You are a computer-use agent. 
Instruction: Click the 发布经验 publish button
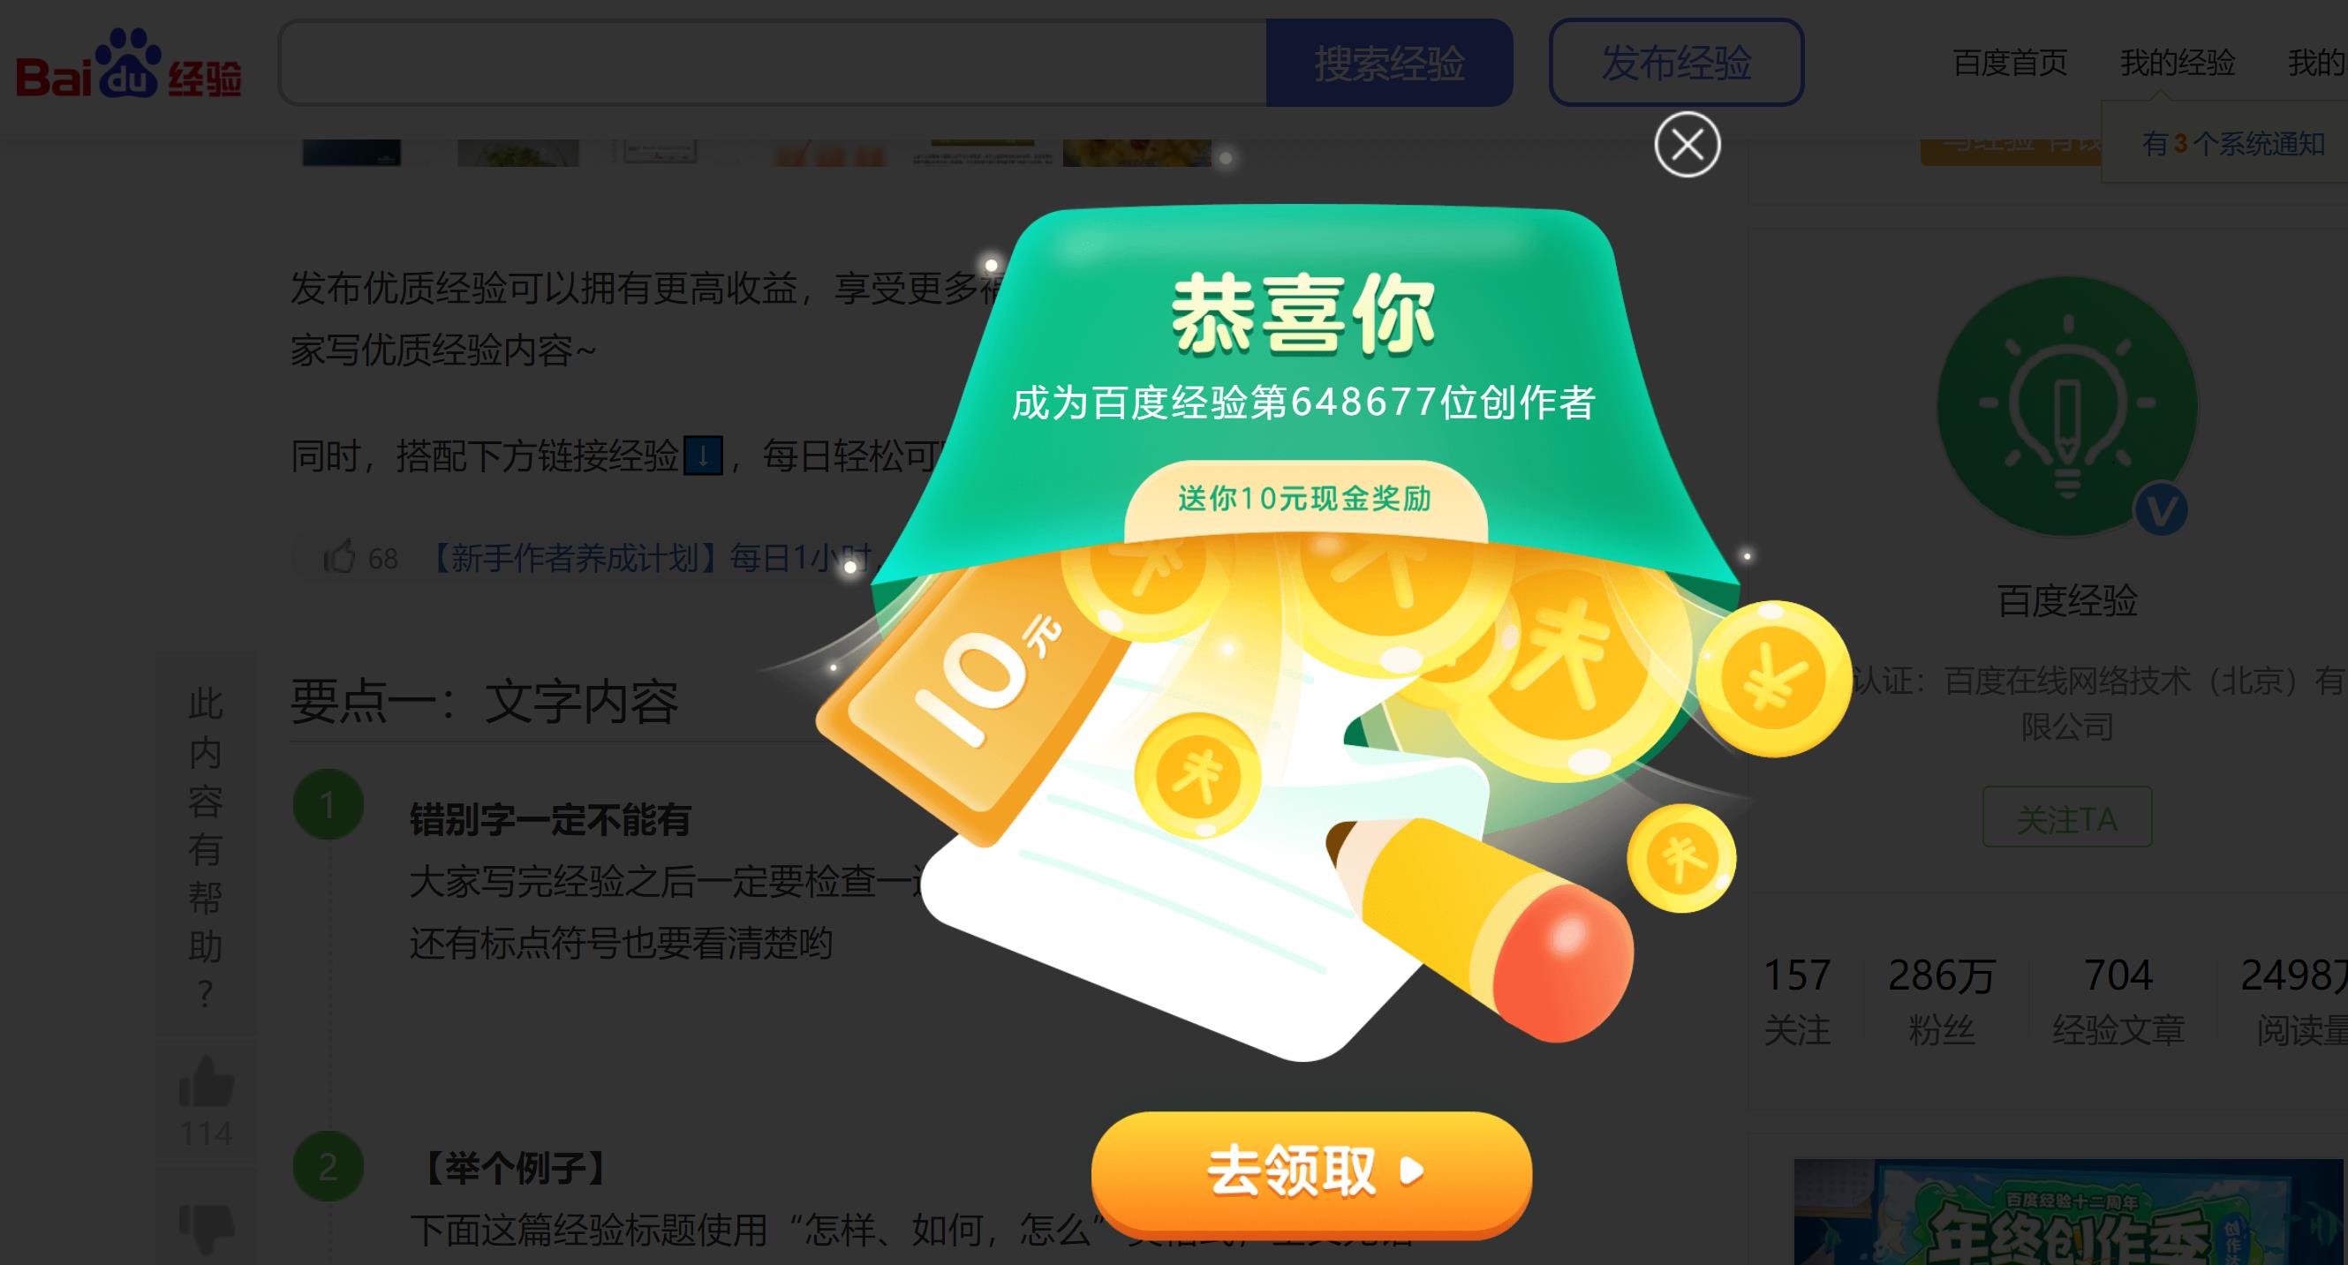click(1676, 63)
